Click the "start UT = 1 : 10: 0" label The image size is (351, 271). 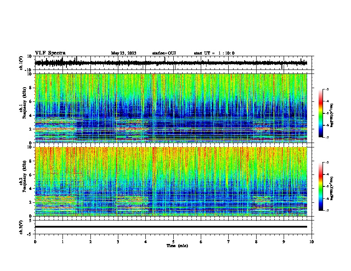pos(214,53)
